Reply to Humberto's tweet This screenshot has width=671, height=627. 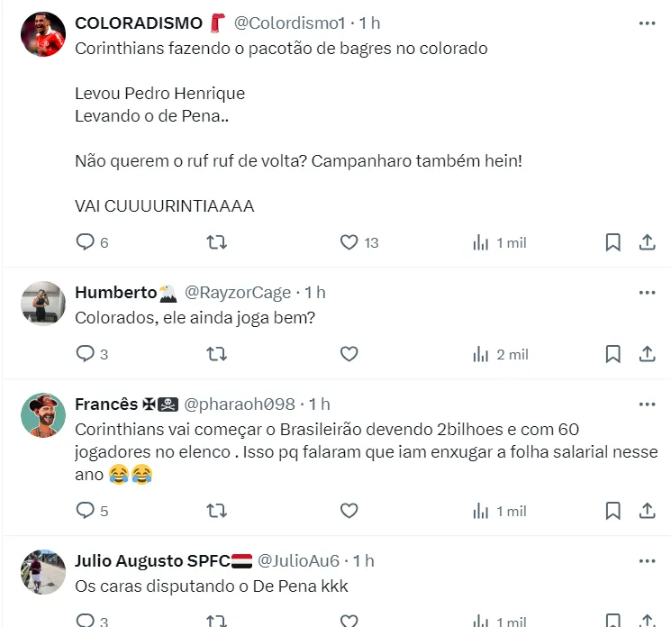click(86, 354)
